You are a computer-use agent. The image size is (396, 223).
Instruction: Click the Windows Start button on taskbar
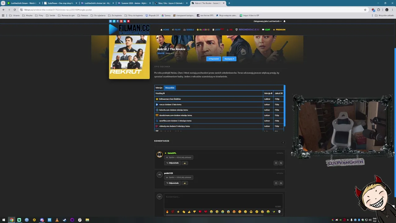click(4, 220)
